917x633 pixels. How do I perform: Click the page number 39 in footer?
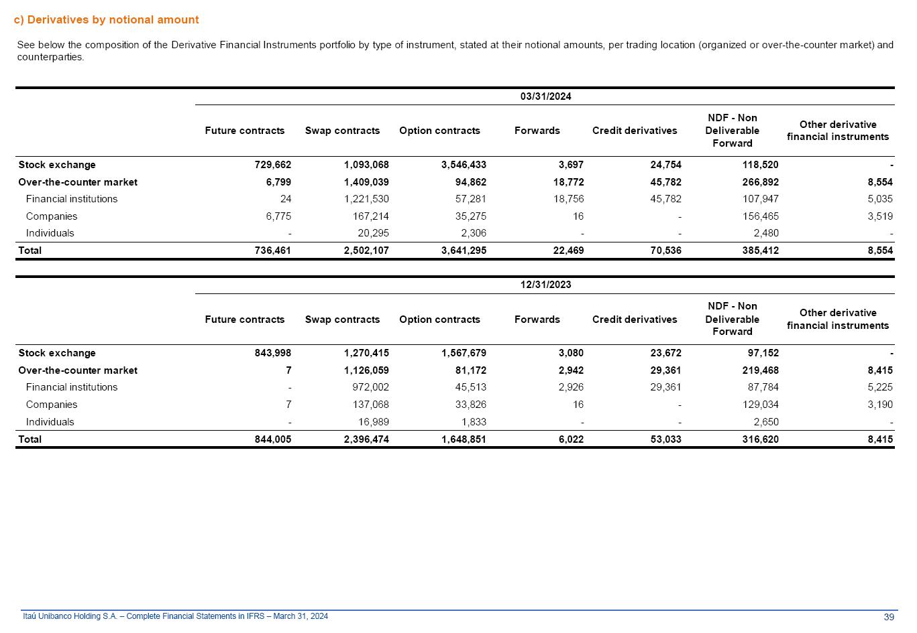(889, 617)
